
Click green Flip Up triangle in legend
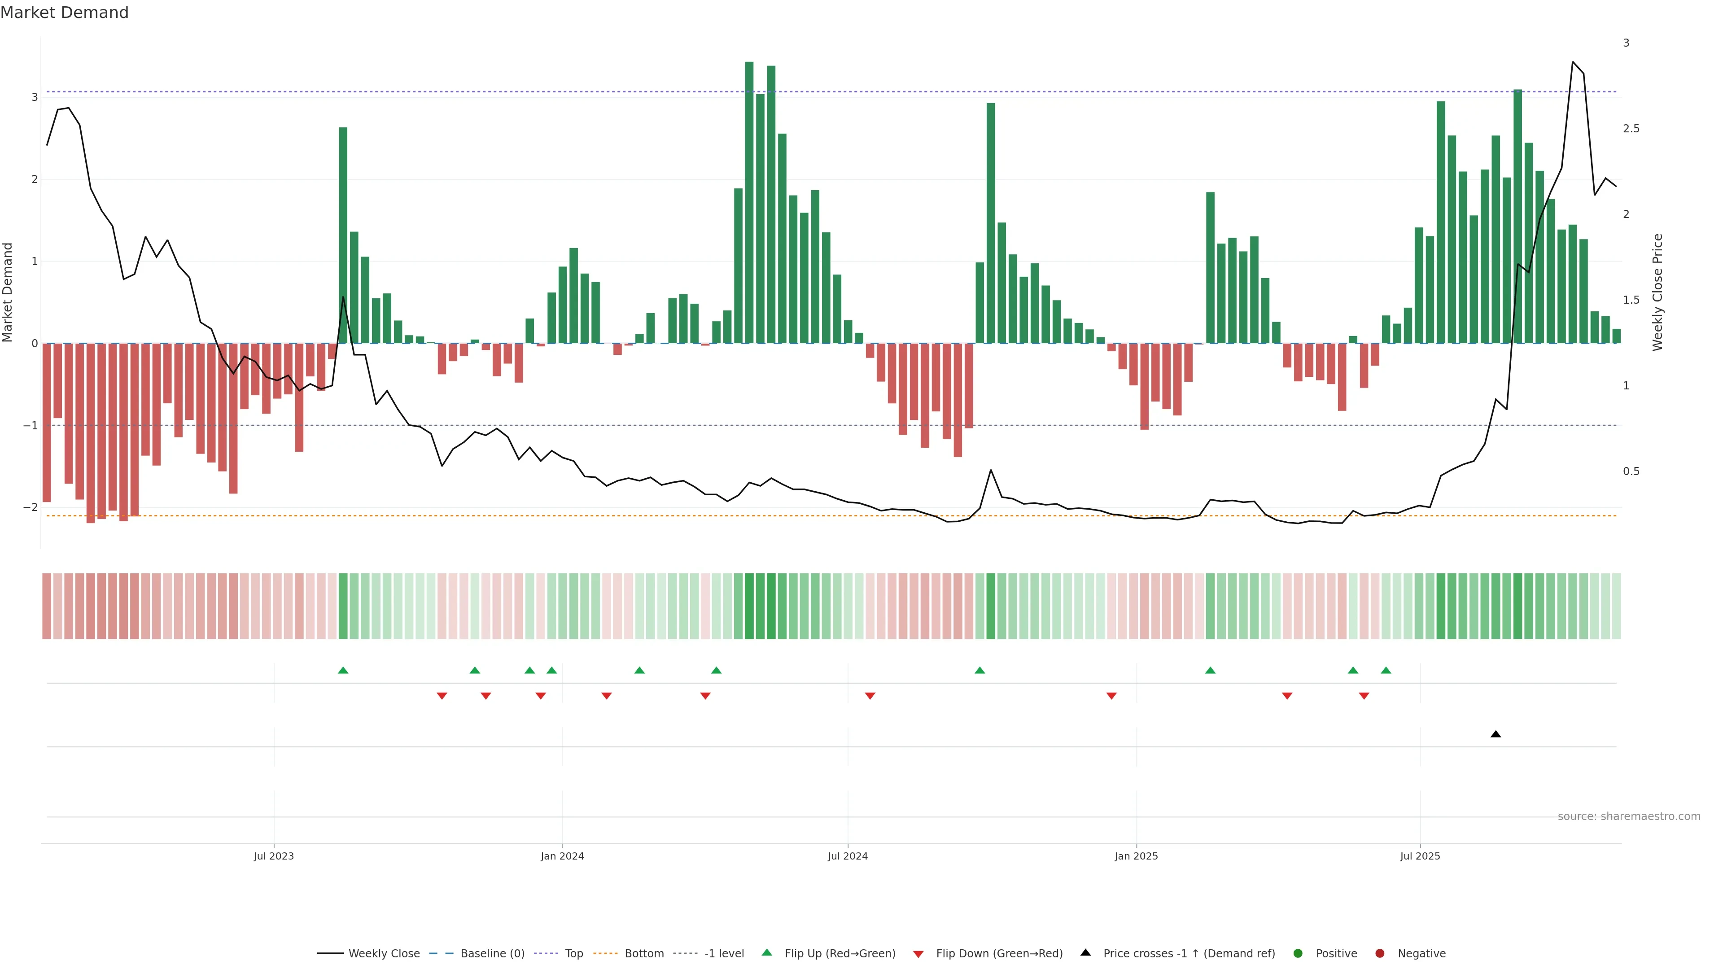pos(767,953)
